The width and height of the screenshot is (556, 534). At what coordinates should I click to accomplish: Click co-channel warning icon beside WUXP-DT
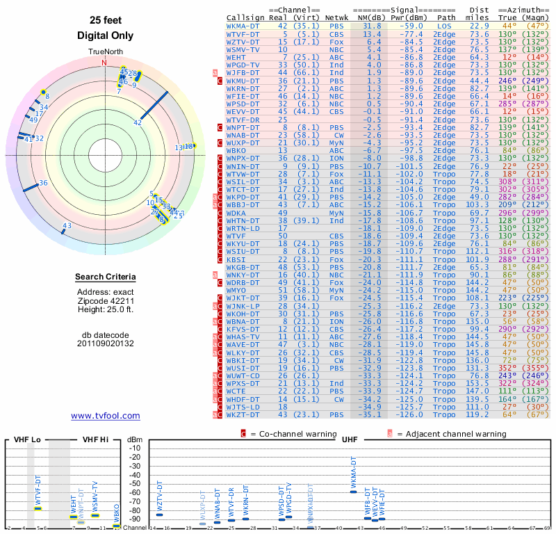pyautogui.click(x=220, y=143)
